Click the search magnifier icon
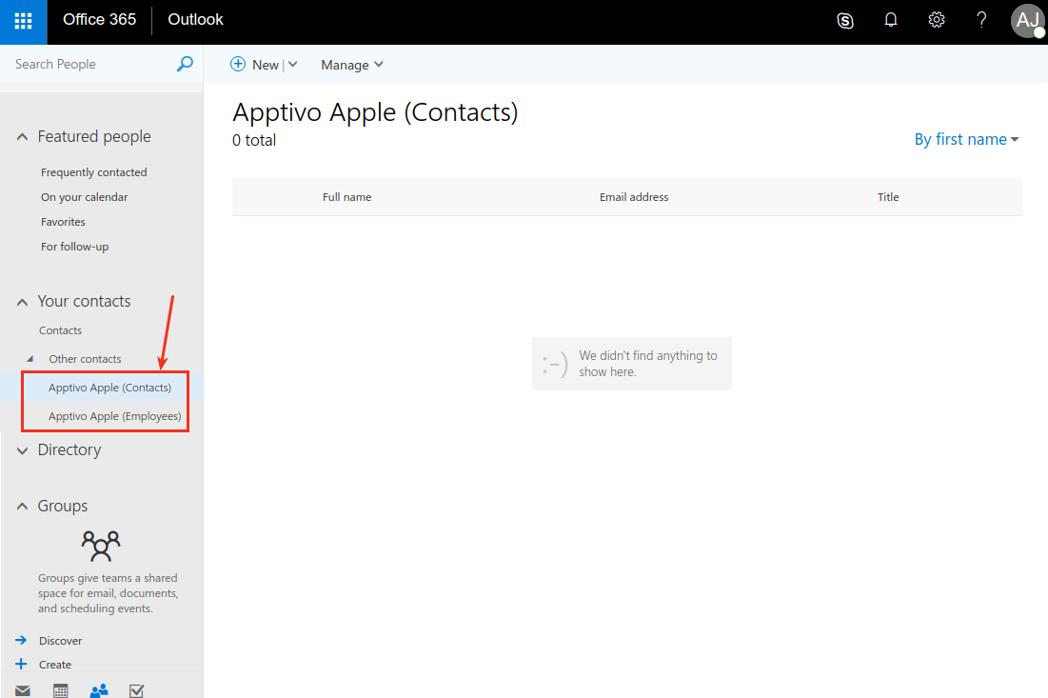 tap(185, 64)
